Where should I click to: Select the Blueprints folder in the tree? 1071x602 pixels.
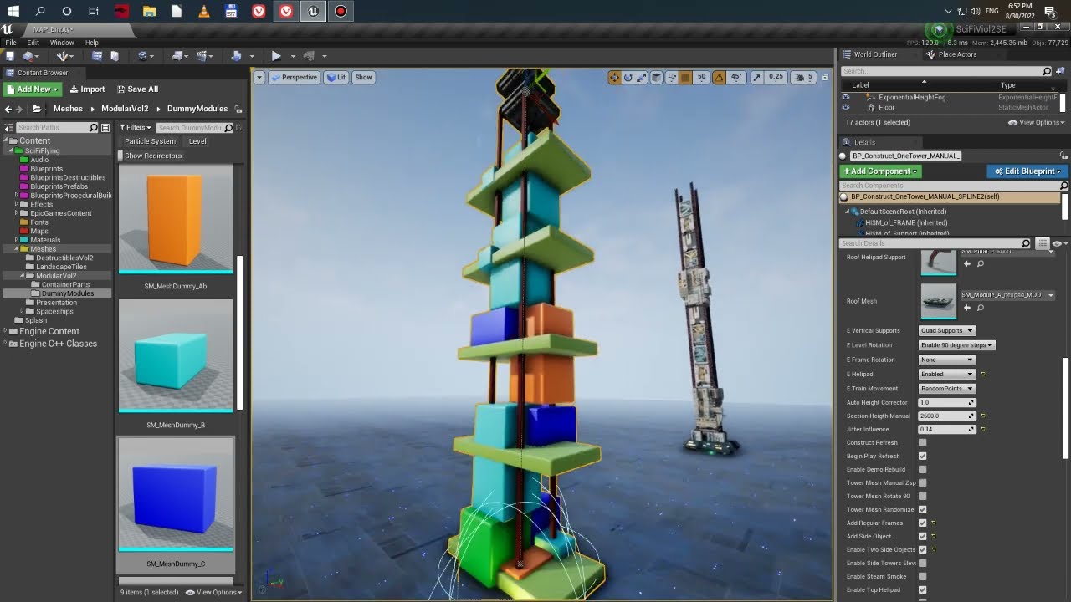click(46, 168)
